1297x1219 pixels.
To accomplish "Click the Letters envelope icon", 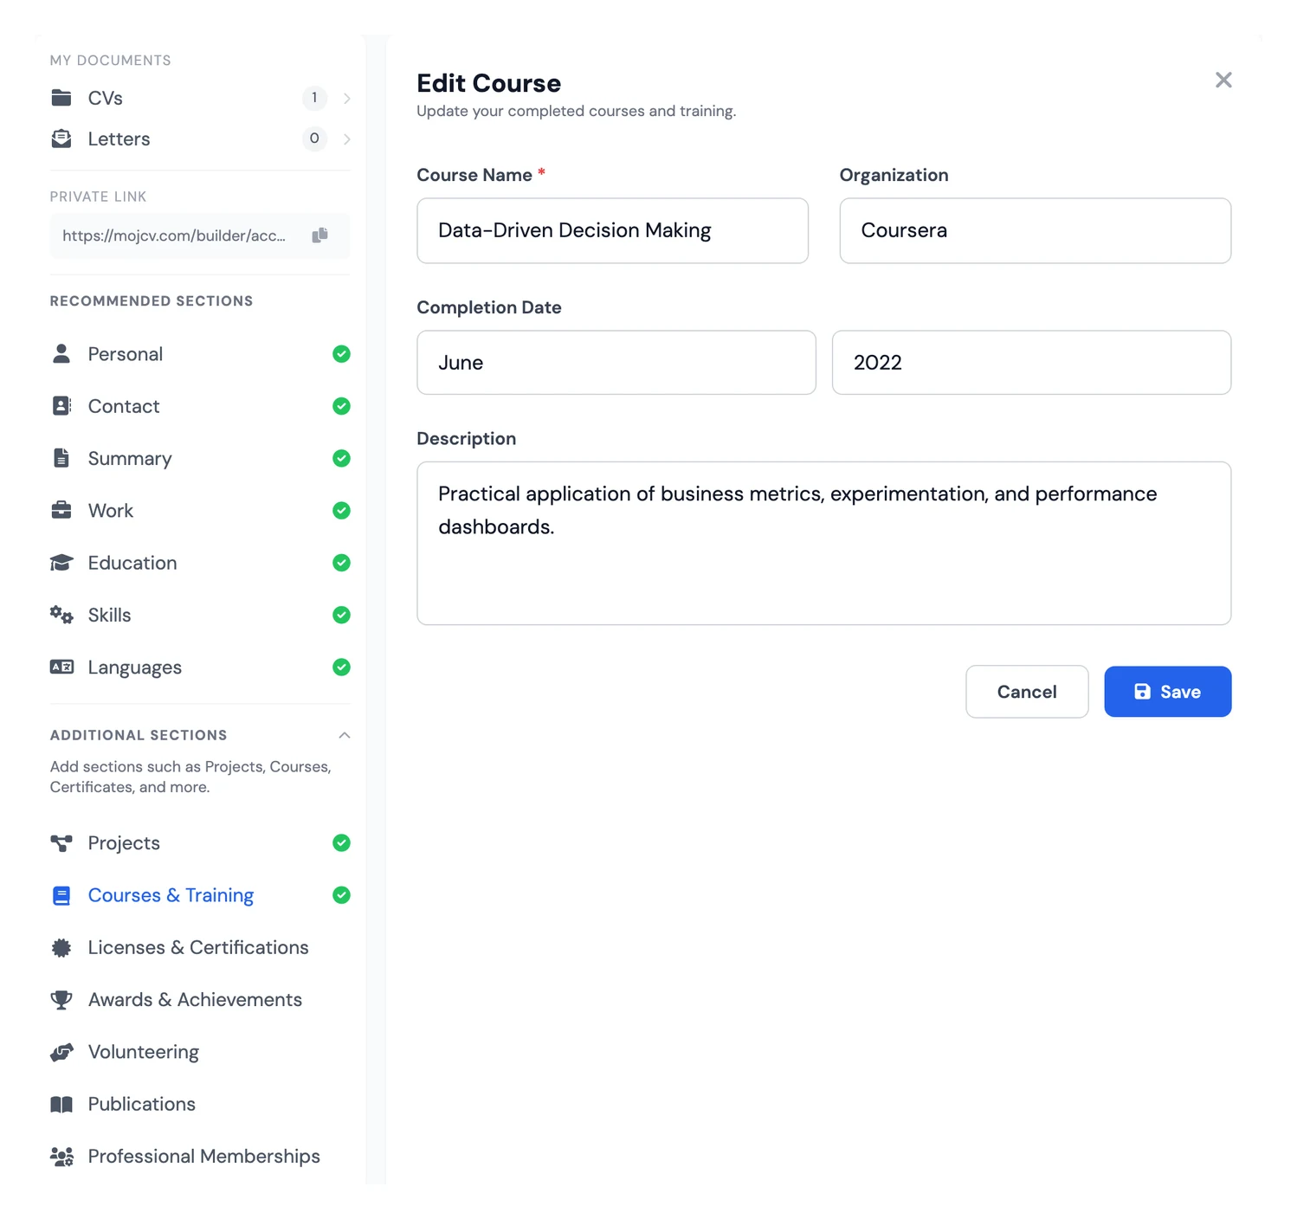I will 61,139.
